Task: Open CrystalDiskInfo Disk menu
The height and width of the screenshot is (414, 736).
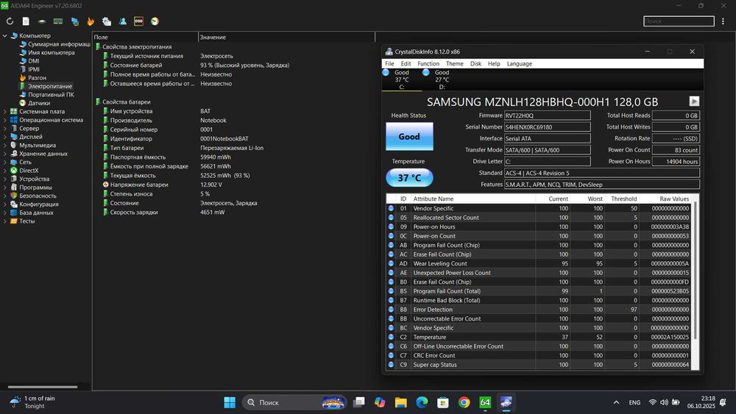Action: [475, 64]
